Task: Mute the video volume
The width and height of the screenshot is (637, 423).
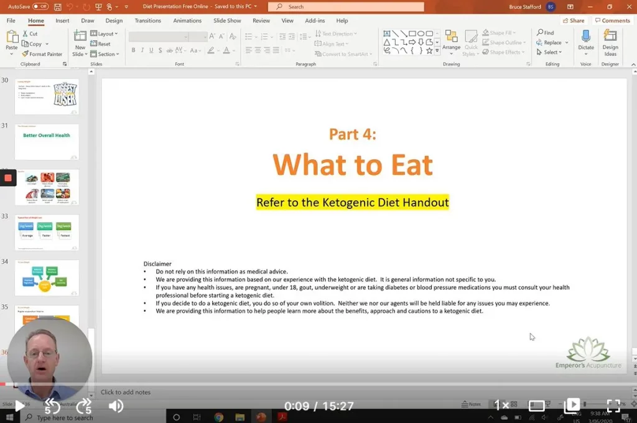Action: click(x=116, y=406)
